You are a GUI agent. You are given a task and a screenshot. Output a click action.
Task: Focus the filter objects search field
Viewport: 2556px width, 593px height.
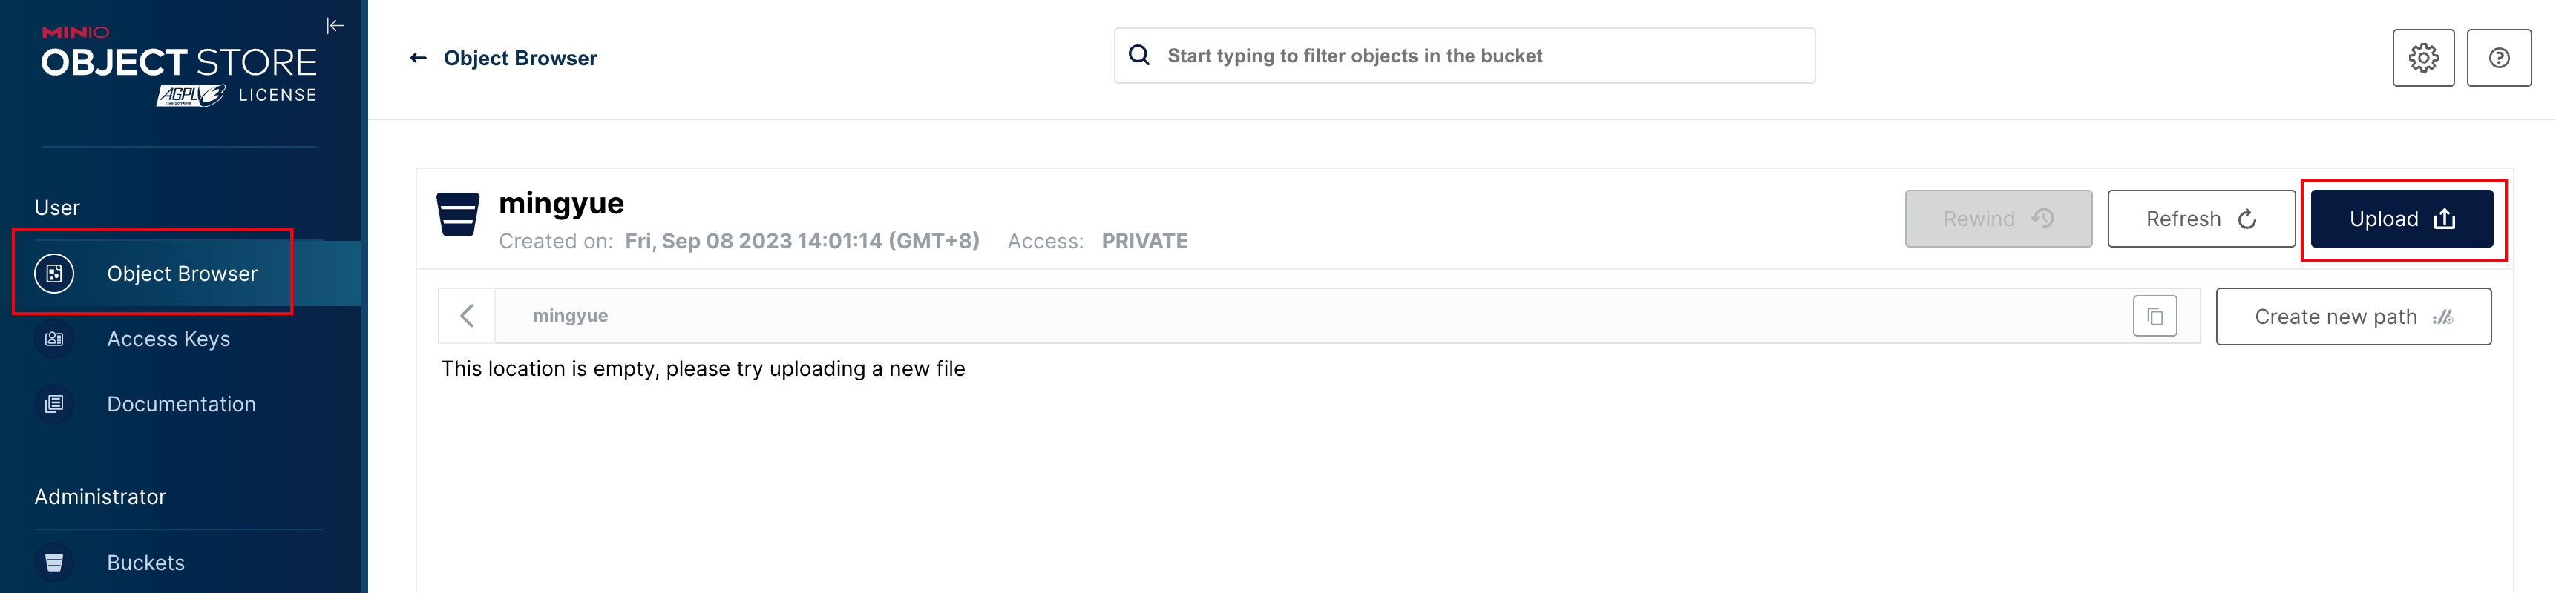click(x=1464, y=56)
